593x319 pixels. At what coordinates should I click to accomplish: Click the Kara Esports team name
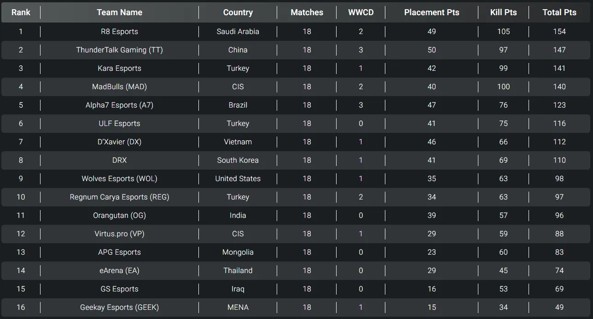pyautogui.click(x=119, y=68)
